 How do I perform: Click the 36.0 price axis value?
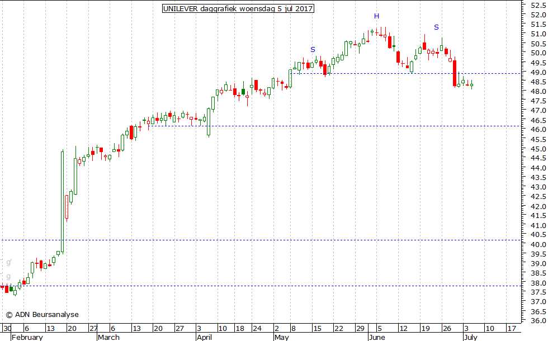538,320
